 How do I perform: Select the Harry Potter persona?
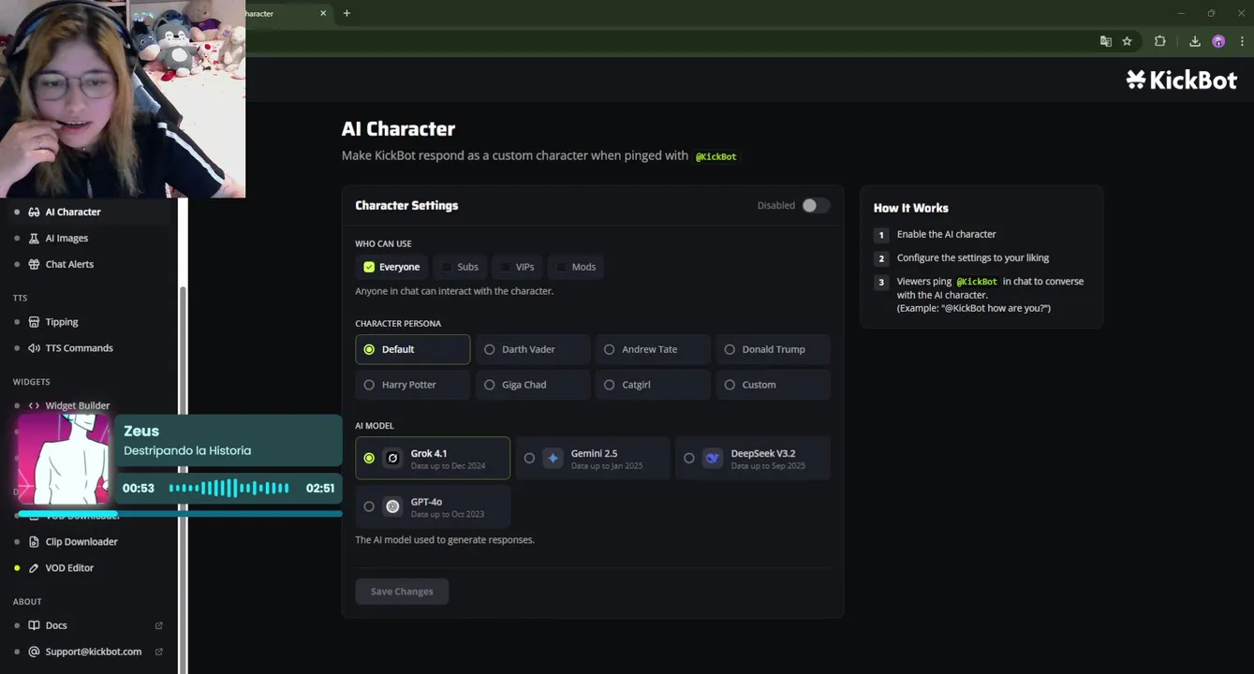412,385
